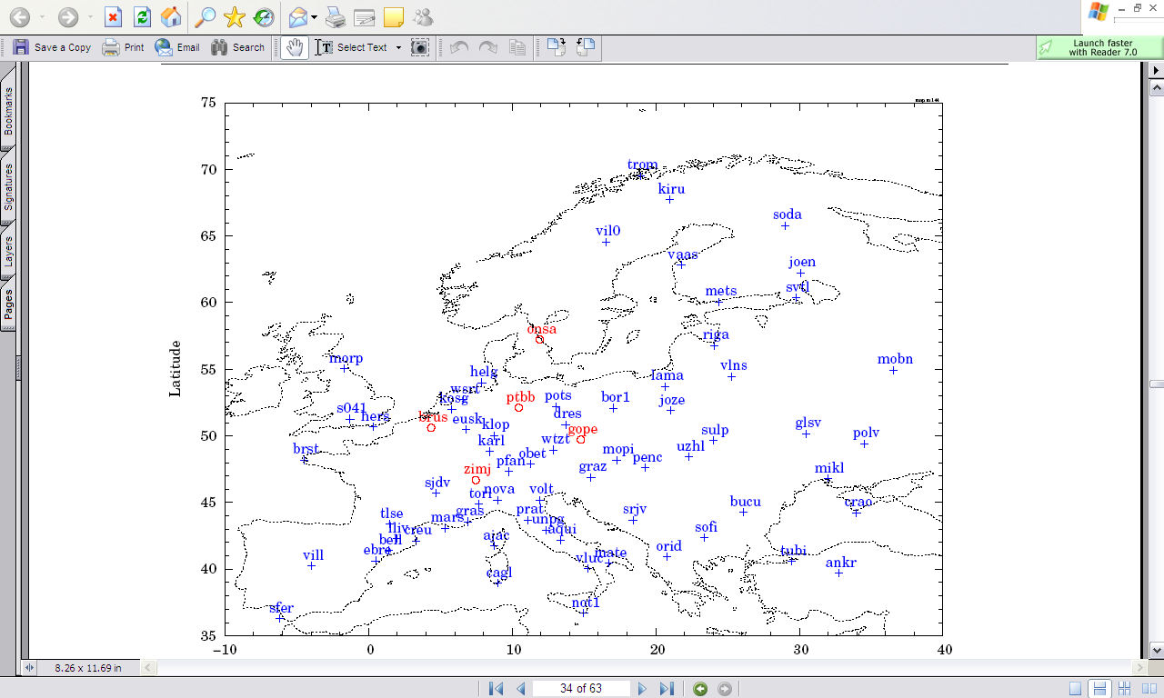
Task: Open Favorites with the star icon
Action: [x=234, y=16]
